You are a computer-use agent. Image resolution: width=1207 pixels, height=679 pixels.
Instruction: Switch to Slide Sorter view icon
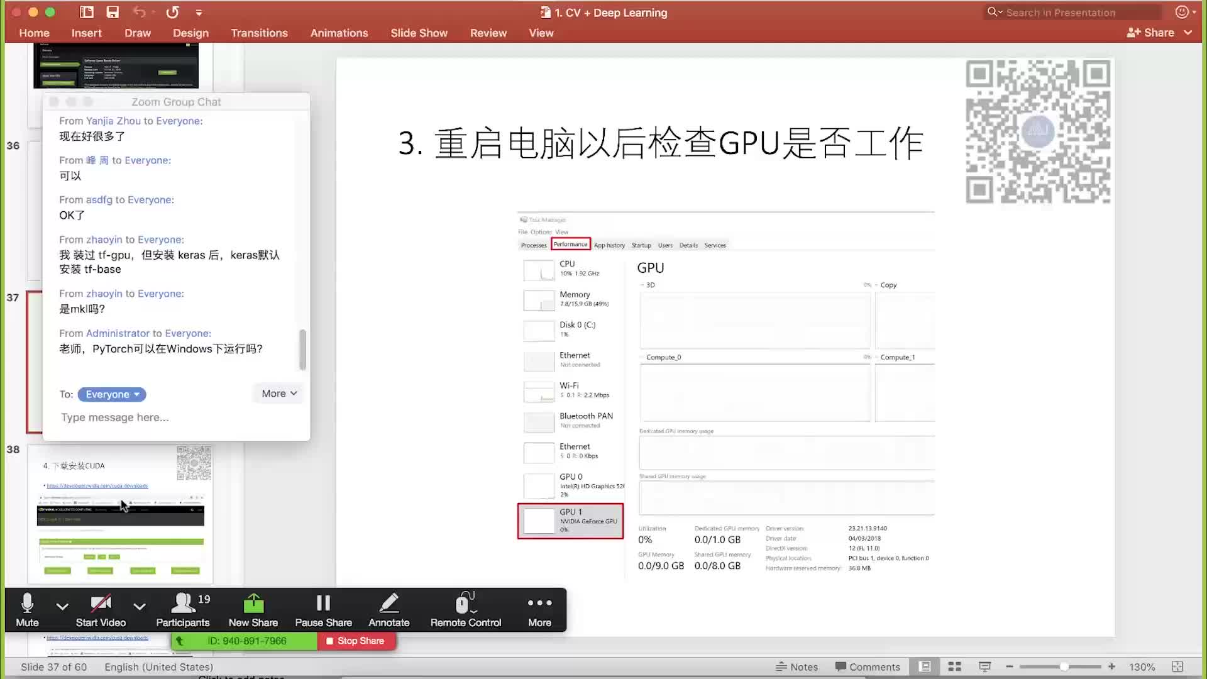(955, 666)
